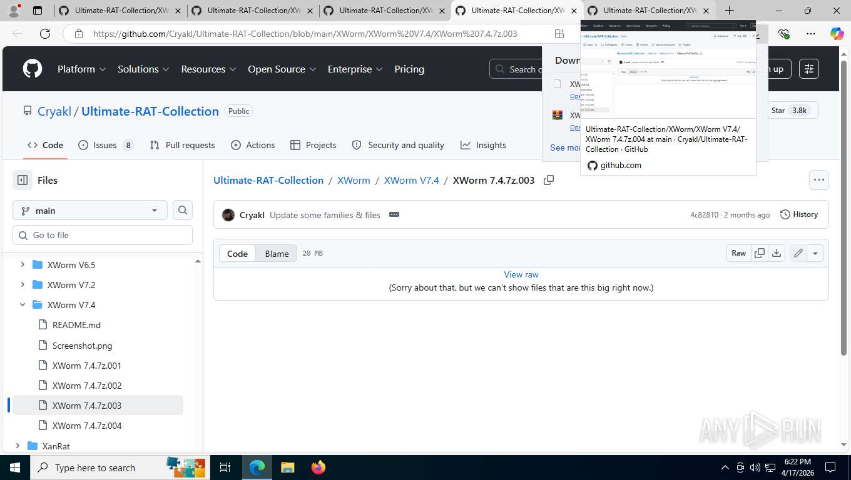Go back in browser
The height and width of the screenshot is (480, 851).
click(x=18, y=34)
